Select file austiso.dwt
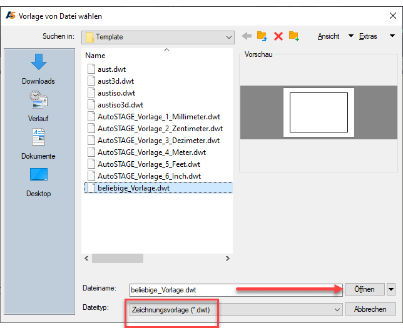The image size is (403, 328). (x=116, y=93)
